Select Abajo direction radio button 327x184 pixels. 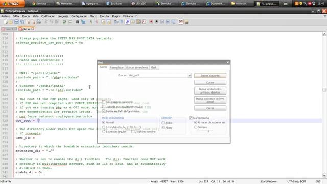tap(163, 127)
